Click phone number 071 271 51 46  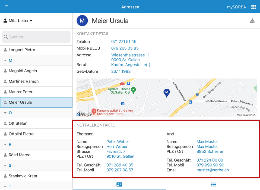pyautogui.click(x=124, y=42)
